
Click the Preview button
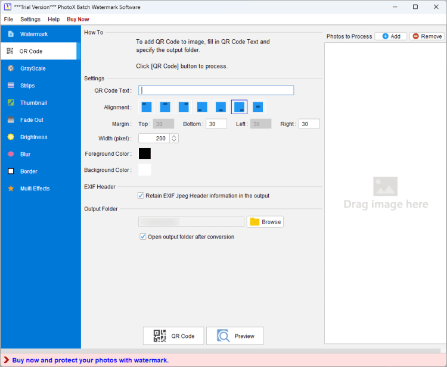coord(235,336)
